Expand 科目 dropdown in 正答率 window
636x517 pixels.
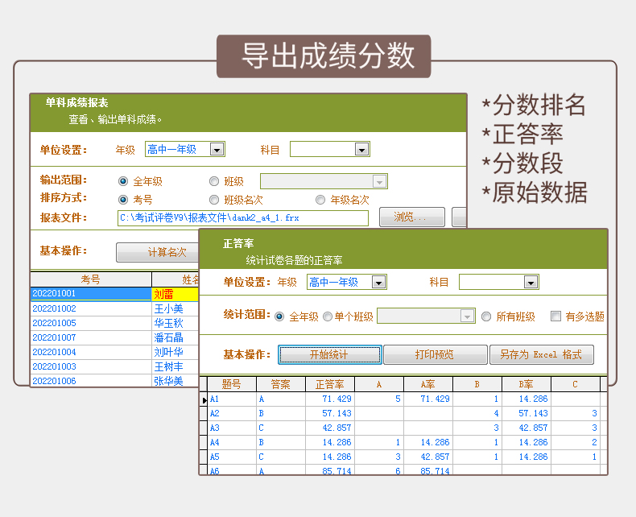530,282
